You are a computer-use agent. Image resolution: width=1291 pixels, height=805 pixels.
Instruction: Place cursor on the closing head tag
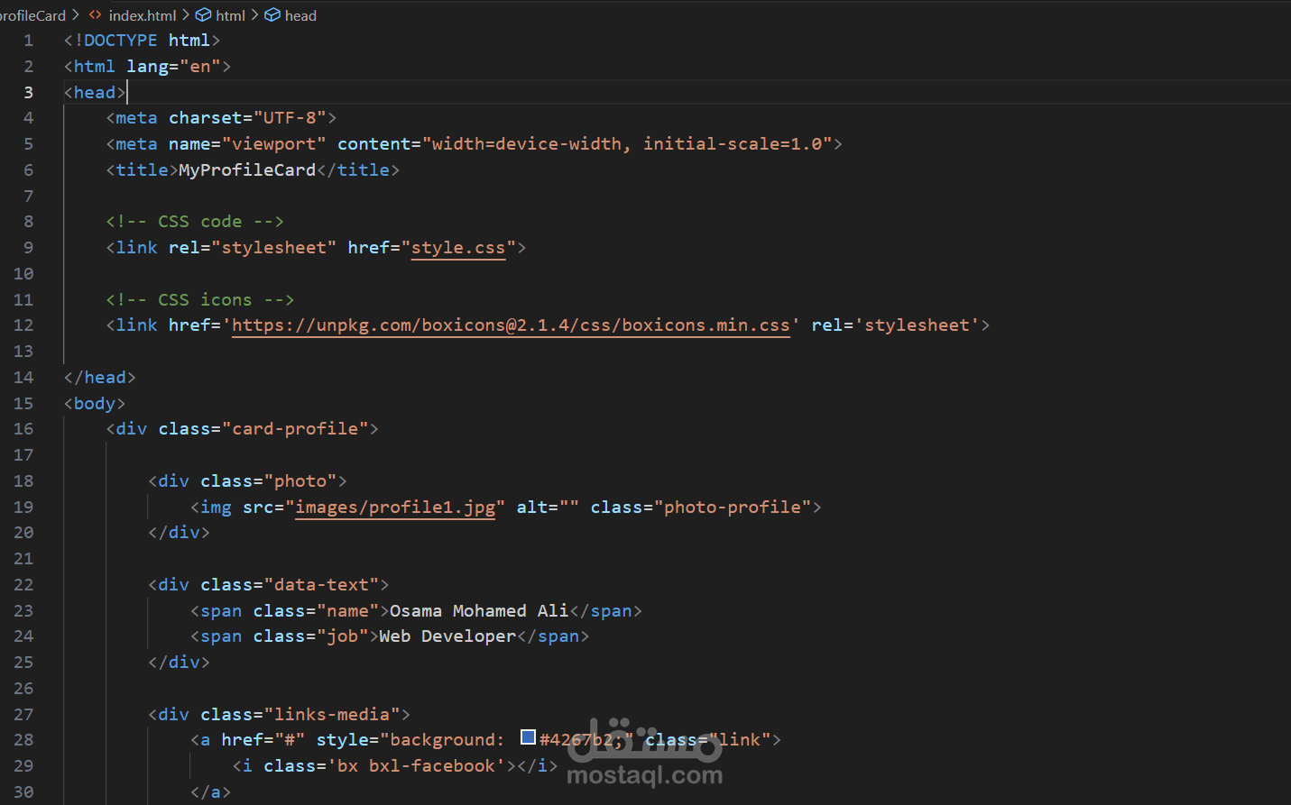pos(100,378)
